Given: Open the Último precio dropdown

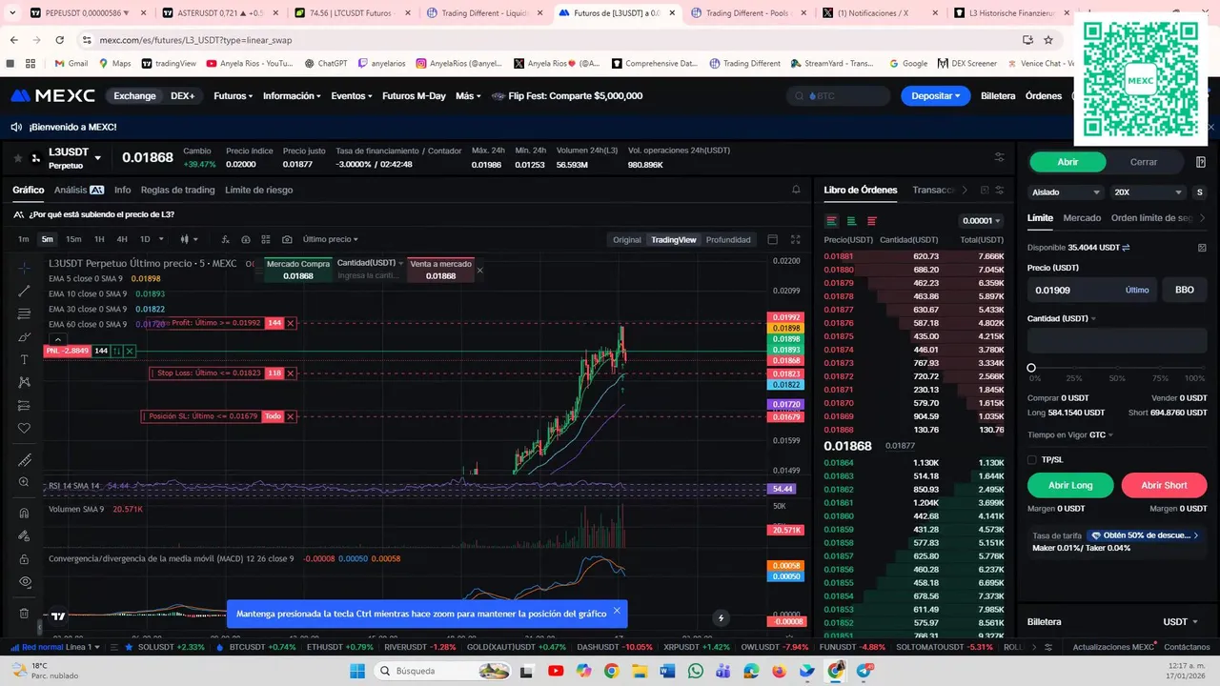Looking at the screenshot, I should pos(331,239).
